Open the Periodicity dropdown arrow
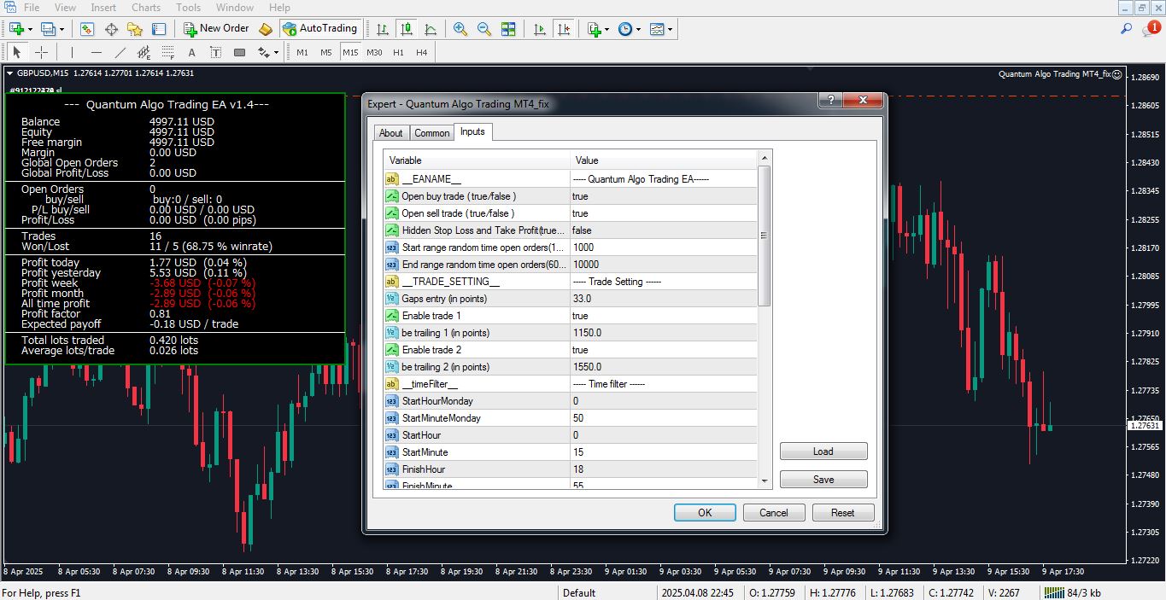This screenshot has height=600, width=1166. (x=640, y=28)
